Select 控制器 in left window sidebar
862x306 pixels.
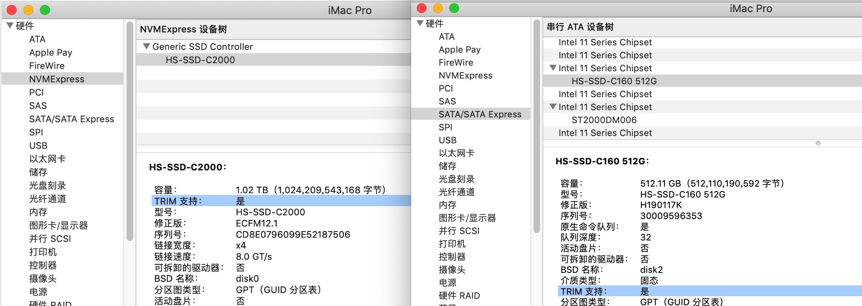click(43, 265)
